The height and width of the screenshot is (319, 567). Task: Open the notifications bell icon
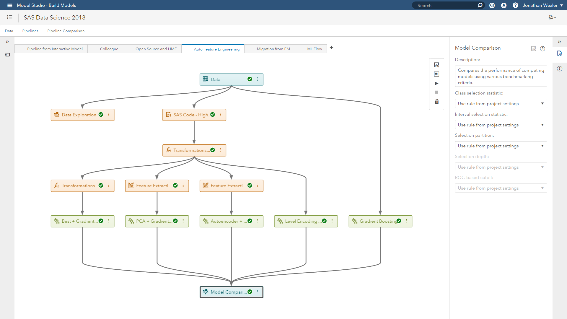pyautogui.click(x=504, y=5)
